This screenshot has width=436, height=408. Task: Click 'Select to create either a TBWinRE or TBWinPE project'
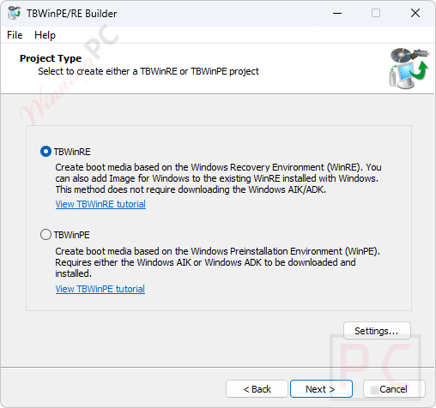click(x=148, y=71)
